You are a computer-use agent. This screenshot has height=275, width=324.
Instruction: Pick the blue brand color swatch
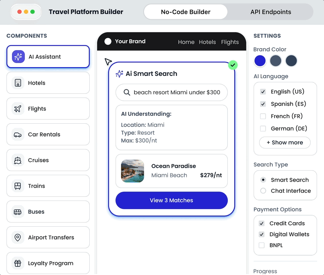coord(260,61)
